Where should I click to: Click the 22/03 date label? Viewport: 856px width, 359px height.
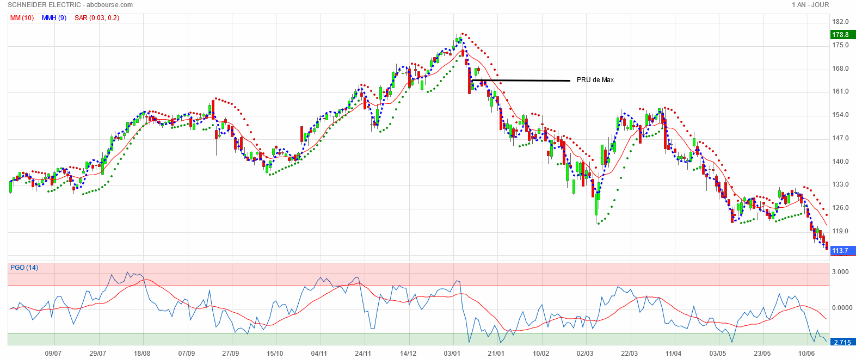coord(630,354)
